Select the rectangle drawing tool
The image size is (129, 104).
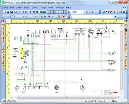[18, 16]
